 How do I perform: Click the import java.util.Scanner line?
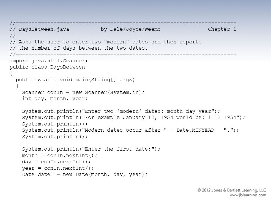tap(49, 61)
